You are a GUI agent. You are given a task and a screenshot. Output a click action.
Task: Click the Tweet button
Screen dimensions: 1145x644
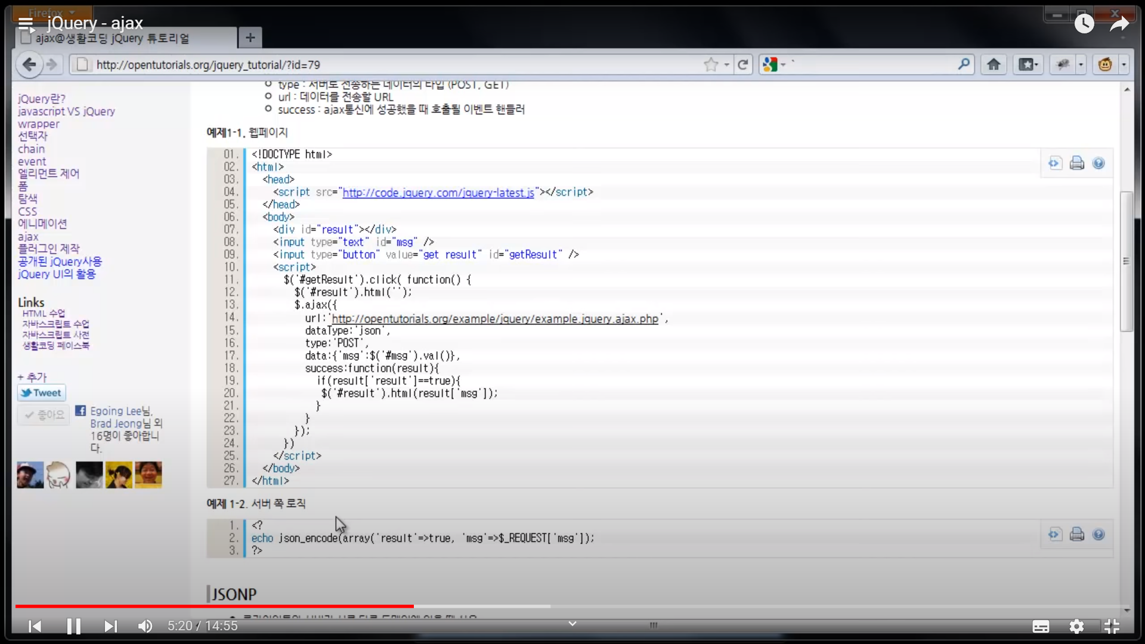point(41,393)
